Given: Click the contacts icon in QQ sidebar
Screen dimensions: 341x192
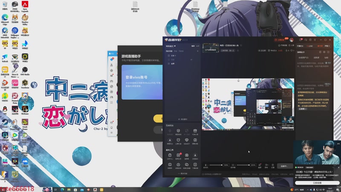Looking at the screenshot, I should (112, 65).
